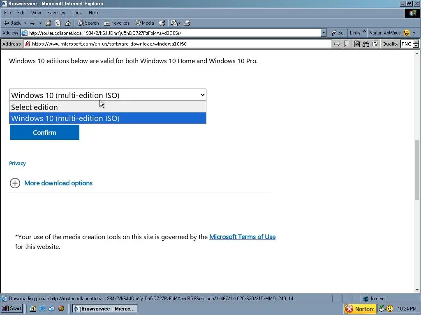421x315 pixels.
Task: Click the Browservice go arrow icon
Action: (x=337, y=44)
